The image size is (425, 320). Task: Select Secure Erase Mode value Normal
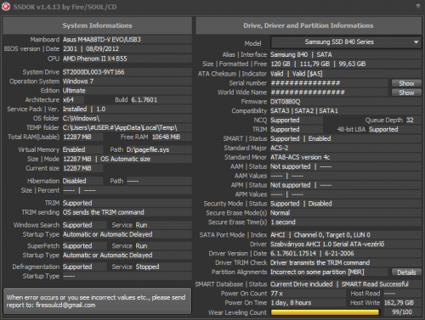click(x=280, y=213)
